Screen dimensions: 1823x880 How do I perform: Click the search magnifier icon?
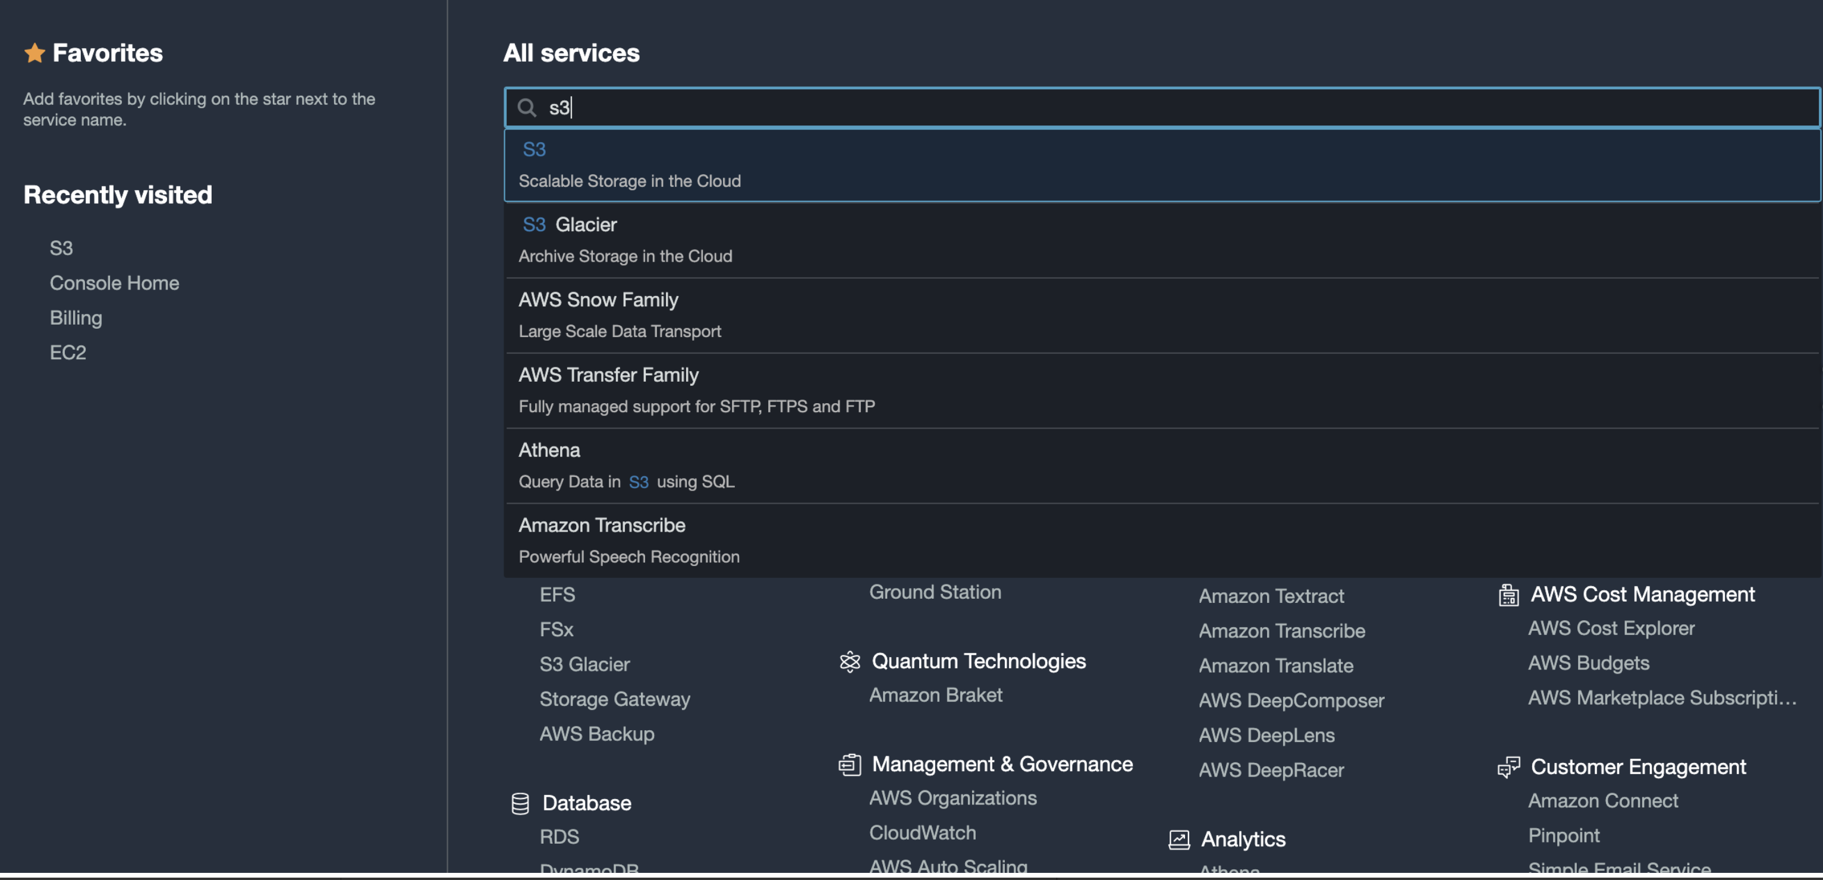tap(527, 108)
